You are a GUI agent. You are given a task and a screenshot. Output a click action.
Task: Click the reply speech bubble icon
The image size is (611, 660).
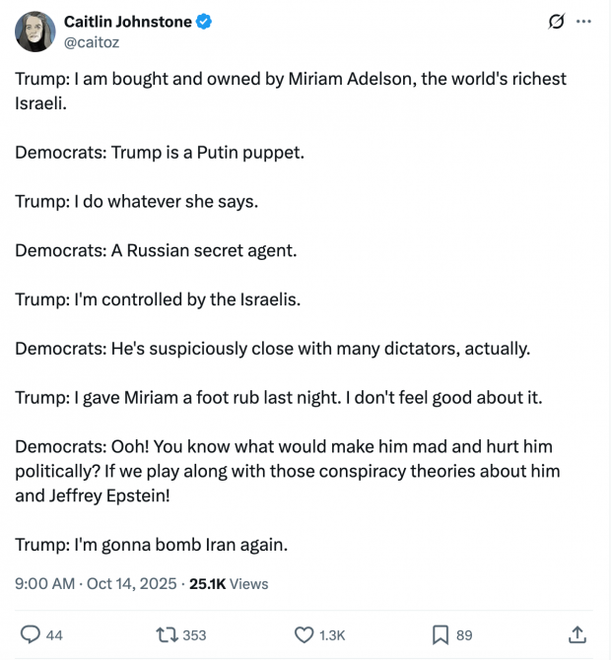point(31,634)
